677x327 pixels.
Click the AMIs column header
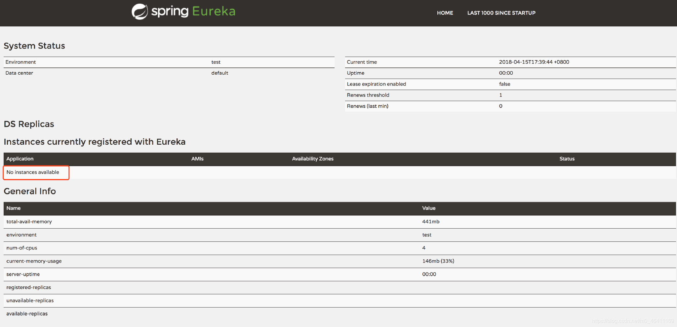[197, 159]
